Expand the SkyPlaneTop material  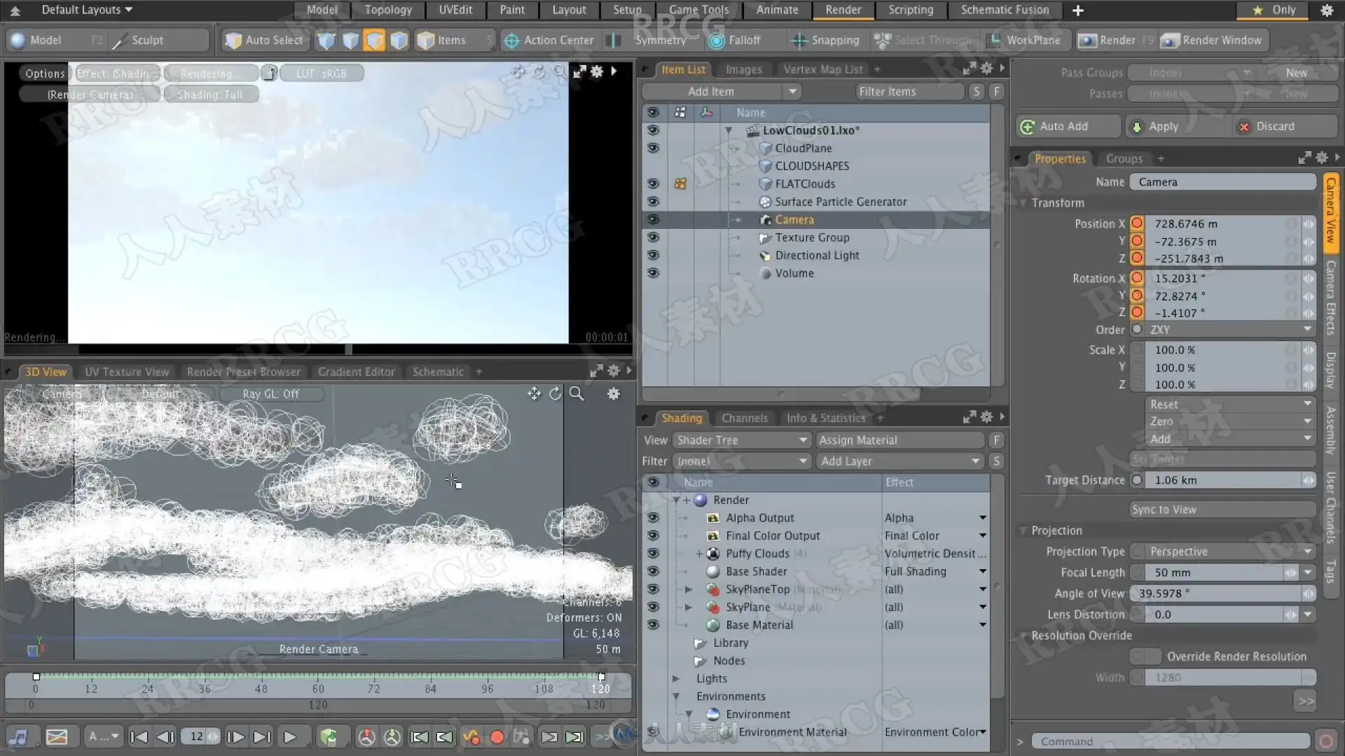click(x=689, y=589)
